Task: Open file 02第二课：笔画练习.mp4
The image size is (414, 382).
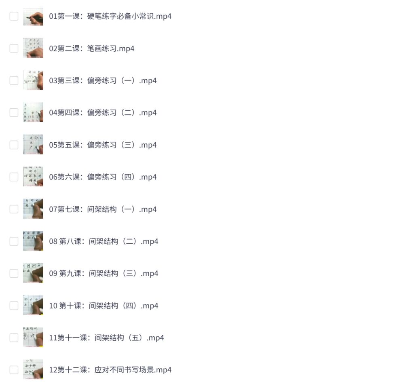Action: [x=92, y=49]
